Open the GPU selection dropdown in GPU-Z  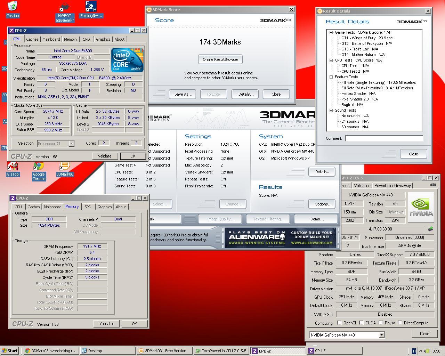[381, 335]
